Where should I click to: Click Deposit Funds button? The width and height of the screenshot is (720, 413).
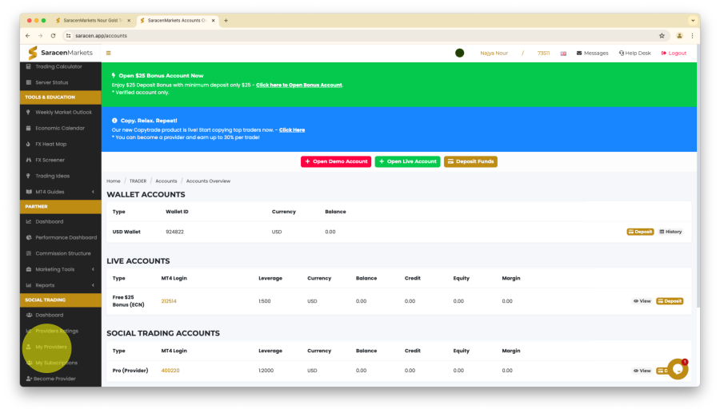pos(470,162)
